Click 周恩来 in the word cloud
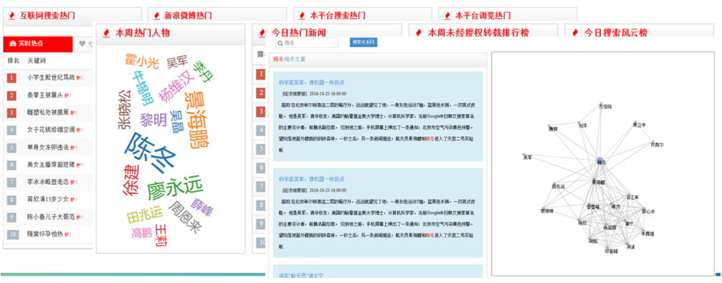This screenshot has width=722, height=283. click(185, 216)
